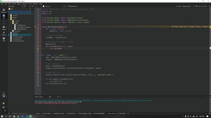Collapse the qml folder
Viewport: 211px width, 118px height.
click(x=9, y=19)
